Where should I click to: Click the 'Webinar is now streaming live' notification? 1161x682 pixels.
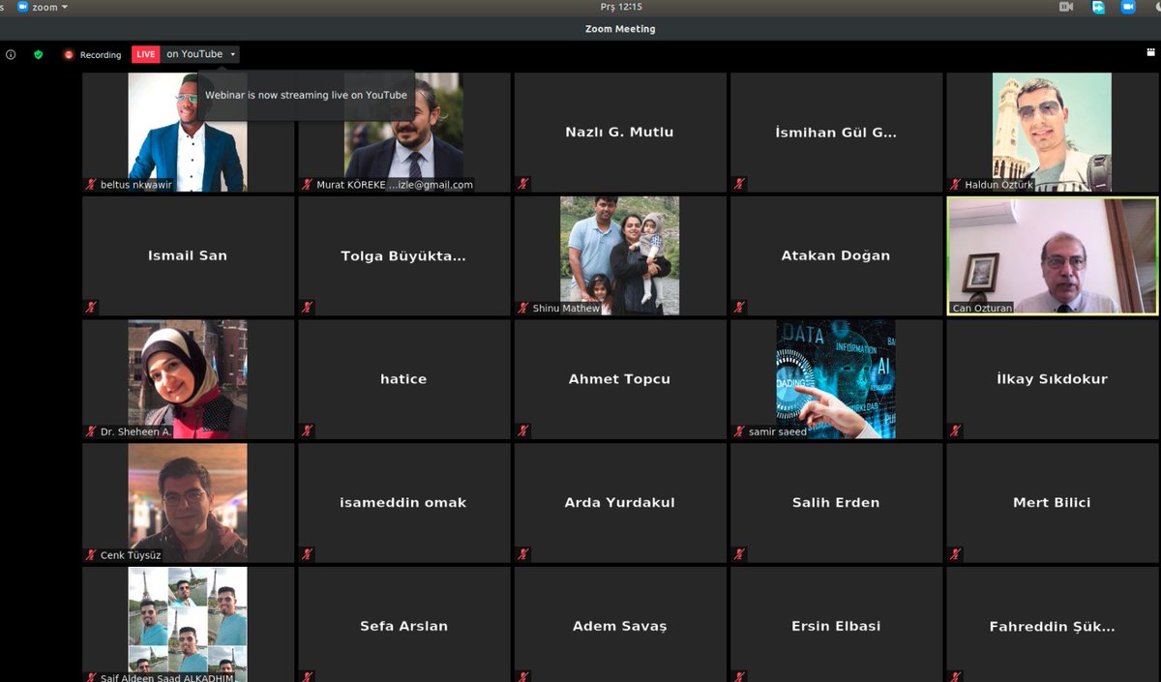[x=306, y=95]
